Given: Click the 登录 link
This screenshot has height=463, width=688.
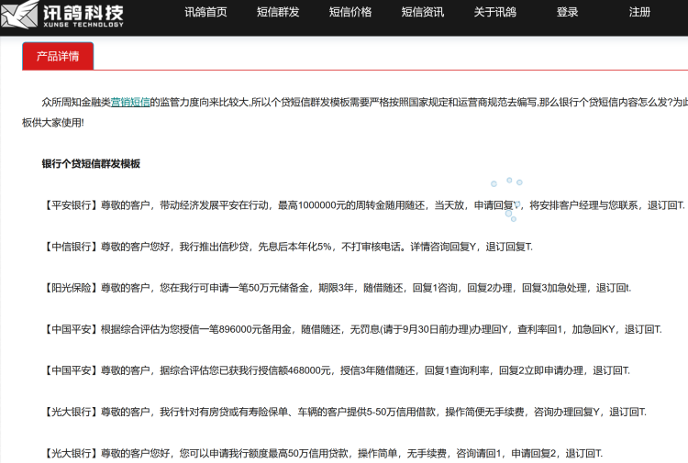Looking at the screenshot, I should click(x=567, y=13).
